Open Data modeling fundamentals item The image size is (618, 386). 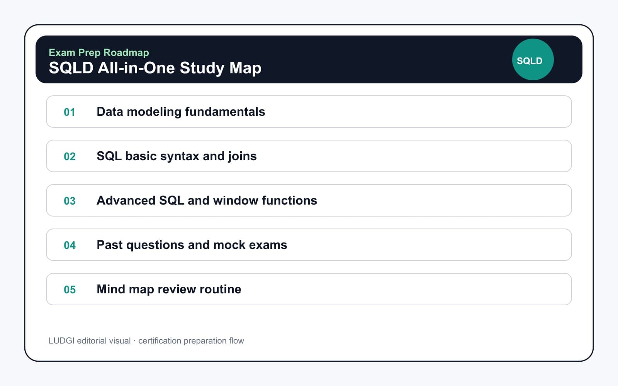click(x=181, y=112)
